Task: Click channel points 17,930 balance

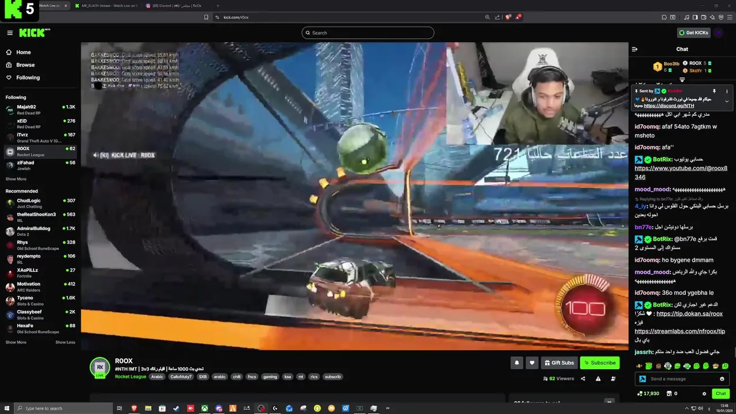Action: point(648,393)
